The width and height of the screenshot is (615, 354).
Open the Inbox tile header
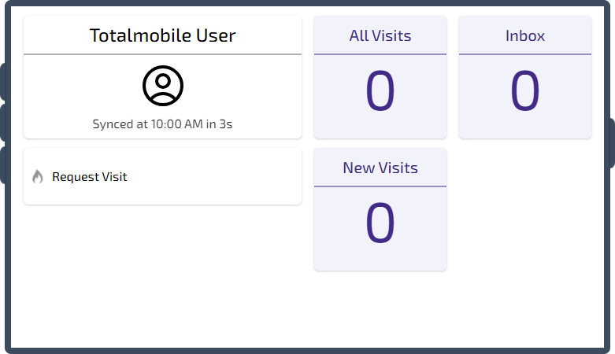coord(525,35)
